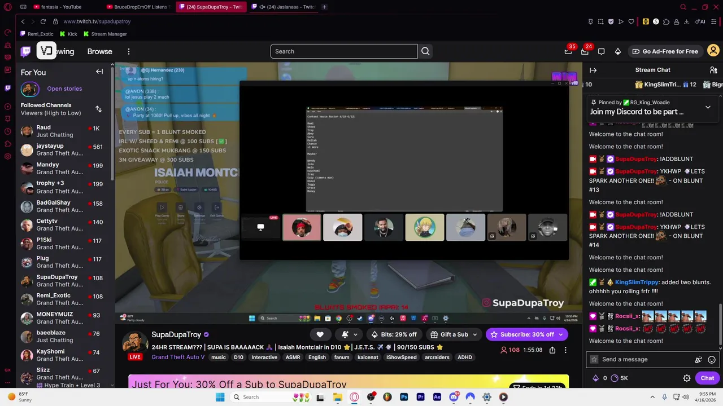Open Raud channel in sidebar

(x=64, y=131)
